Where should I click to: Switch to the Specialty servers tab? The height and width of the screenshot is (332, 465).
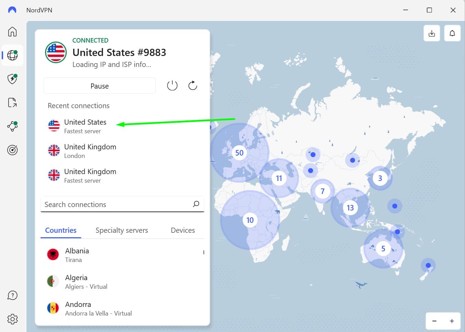[122, 230]
